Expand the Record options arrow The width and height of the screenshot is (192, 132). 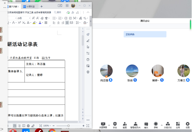pos(162,125)
